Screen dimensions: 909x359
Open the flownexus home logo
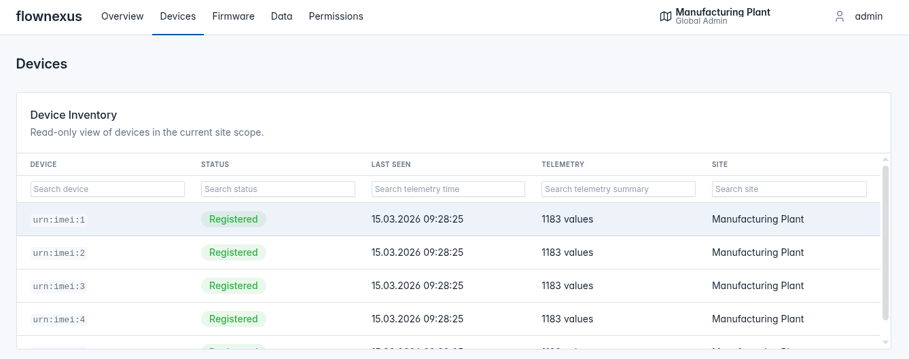49,16
